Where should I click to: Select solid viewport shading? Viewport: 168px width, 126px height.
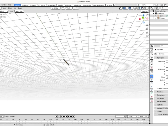(x=140, y=8)
